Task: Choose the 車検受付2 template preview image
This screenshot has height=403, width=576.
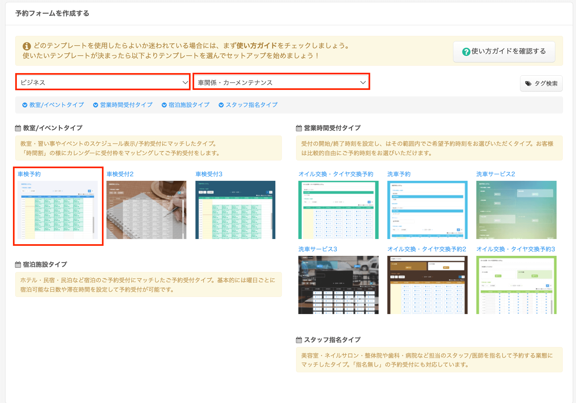Action: pos(146,210)
